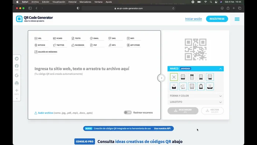
Task: Expand the FORMA Y COLOR section
Action: click(196, 96)
